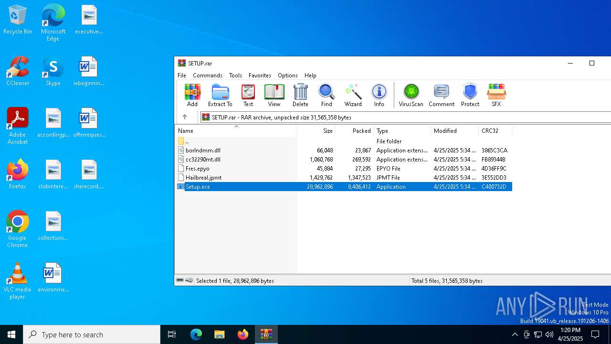Viewport: 611px width, 344px height.
Task: Show hidden tray icons chevron
Action: [515, 334]
